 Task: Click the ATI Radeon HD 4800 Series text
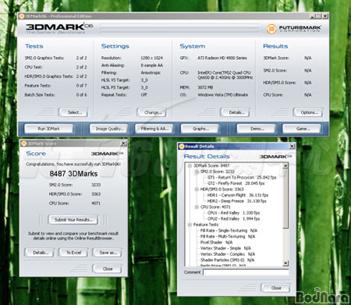(x=222, y=58)
